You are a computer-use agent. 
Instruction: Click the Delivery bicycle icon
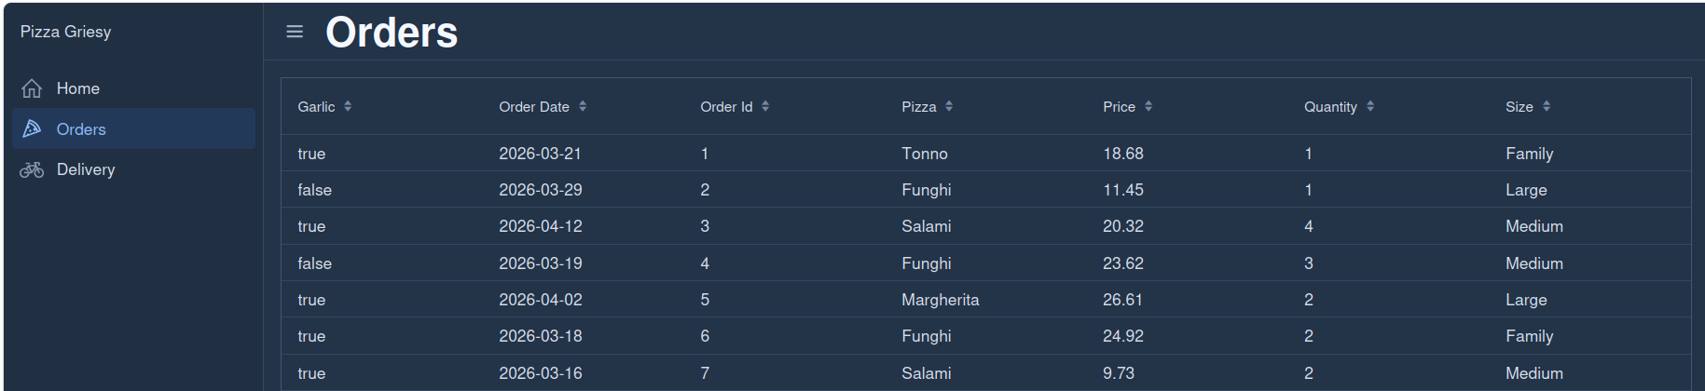(32, 169)
